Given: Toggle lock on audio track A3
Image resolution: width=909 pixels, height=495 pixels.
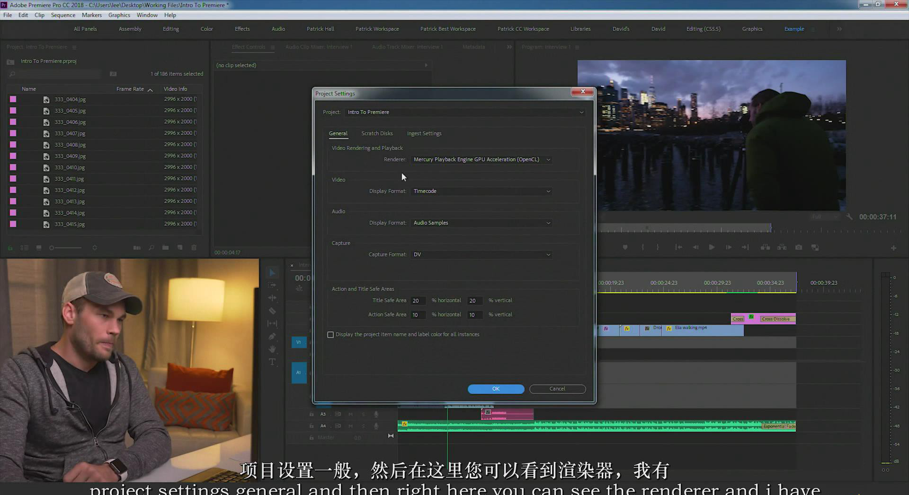Looking at the screenshot, I should pos(312,414).
